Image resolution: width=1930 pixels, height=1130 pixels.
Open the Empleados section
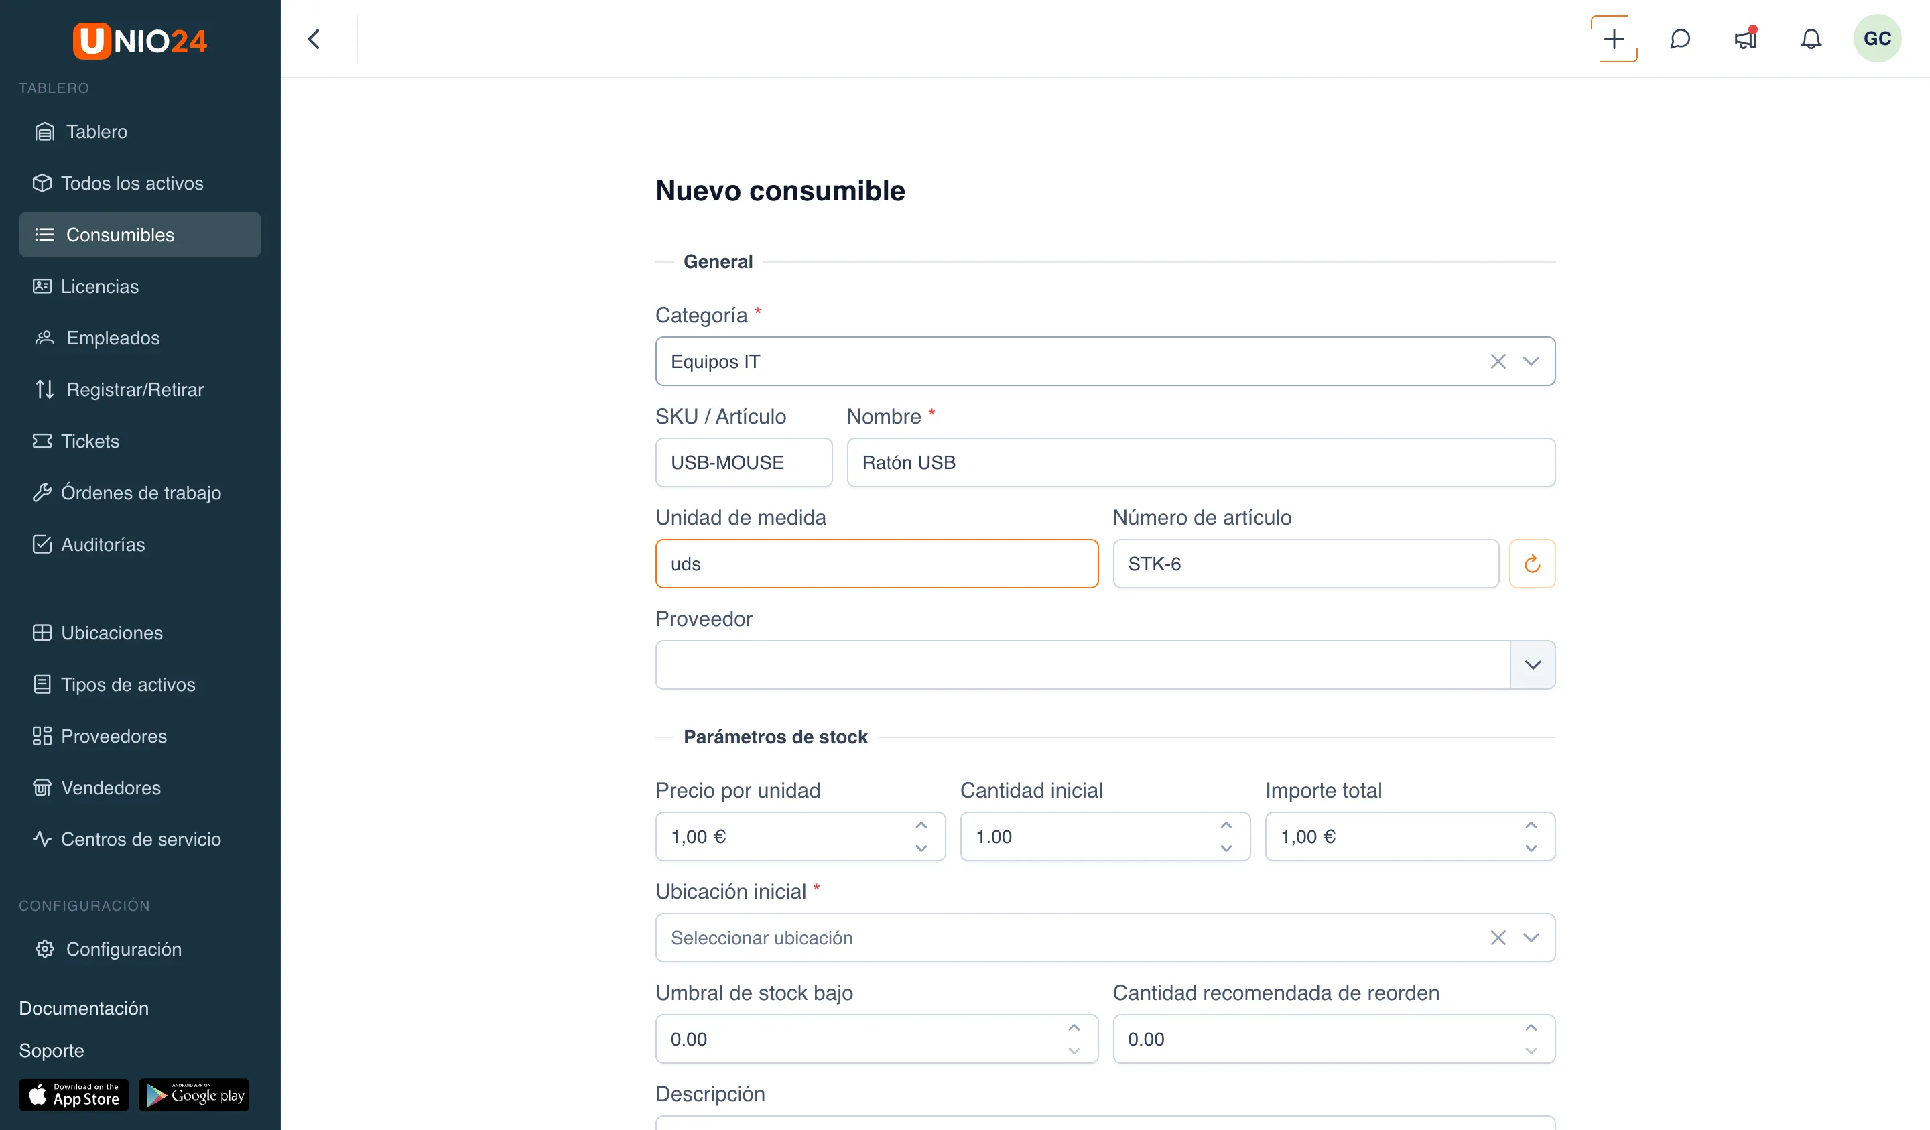[139, 338]
